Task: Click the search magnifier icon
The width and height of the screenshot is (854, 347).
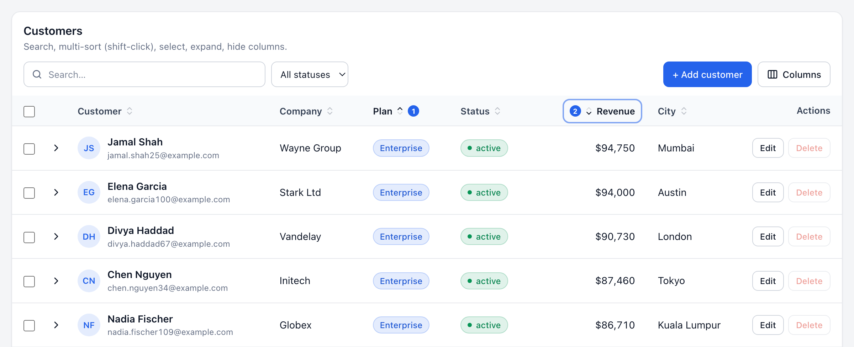Action: pos(37,74)
